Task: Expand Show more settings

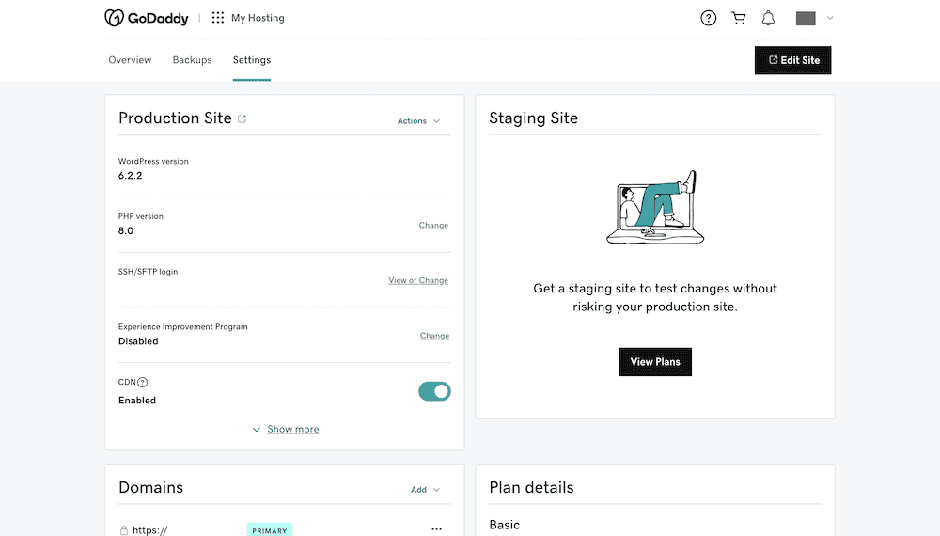Action: point(286,430)
